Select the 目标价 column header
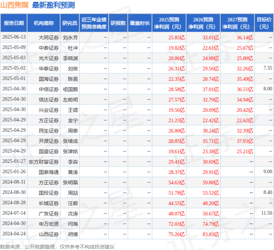This screenshot has width=274, height=250. [264, 23]
